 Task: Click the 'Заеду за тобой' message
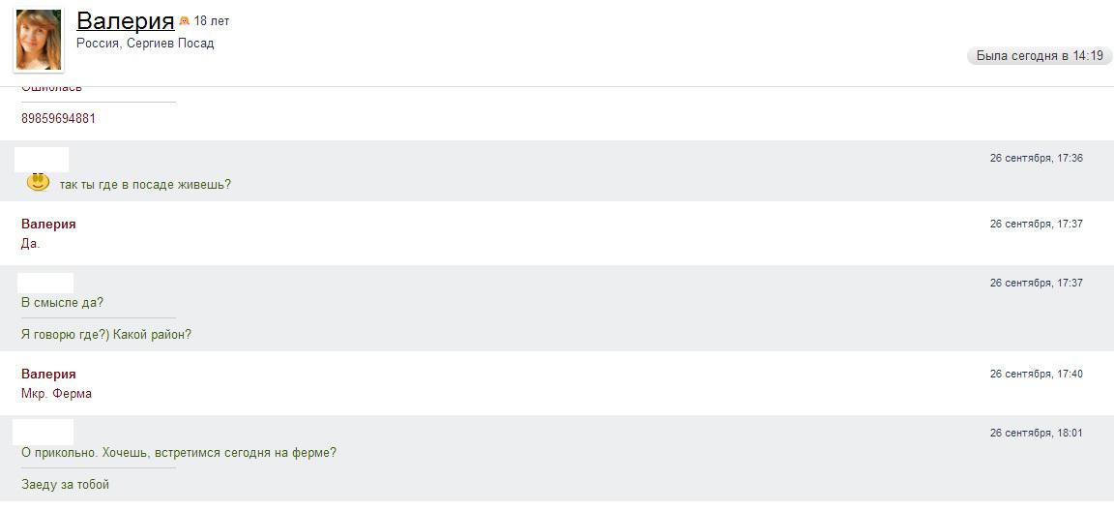click(x=65, y=485)
